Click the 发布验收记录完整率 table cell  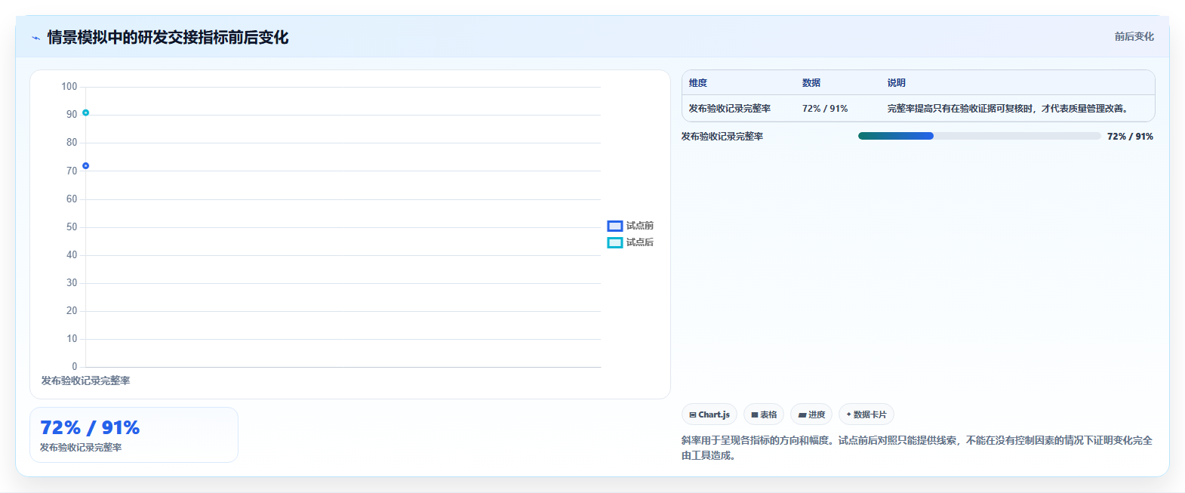click(730, 109)
